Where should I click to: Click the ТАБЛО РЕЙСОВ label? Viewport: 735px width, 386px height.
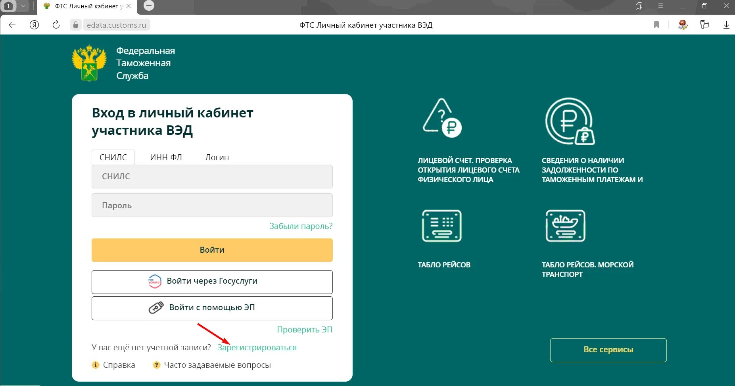(444, 265)
